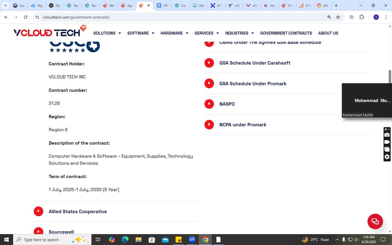Open Sticky Notes from the taskbar
The height and width of the screenshot is (245, 392).
click(179, 240)
